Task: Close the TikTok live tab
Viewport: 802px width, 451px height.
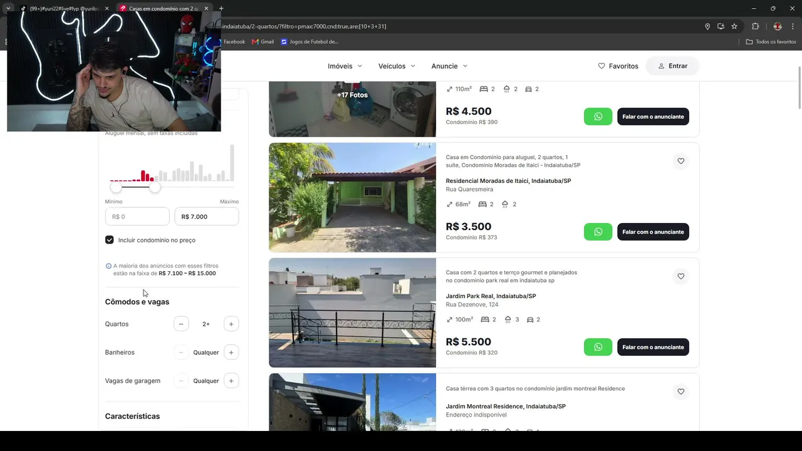Action: click(x=107, y=9)
